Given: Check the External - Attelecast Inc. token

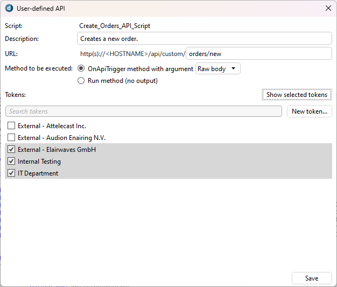Looking at the screenshot, I should (x=11, y=125).
